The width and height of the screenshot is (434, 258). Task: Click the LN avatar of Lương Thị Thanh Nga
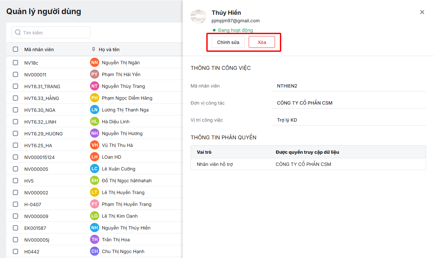coord(95,110)
